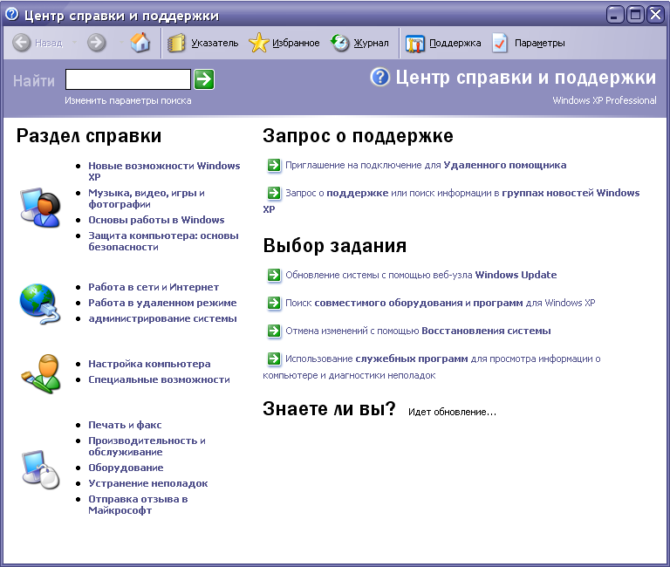Viewport: 670px width, 567px height.
Task: Click the Идет обновление... status text
Action: click(452, 412)
